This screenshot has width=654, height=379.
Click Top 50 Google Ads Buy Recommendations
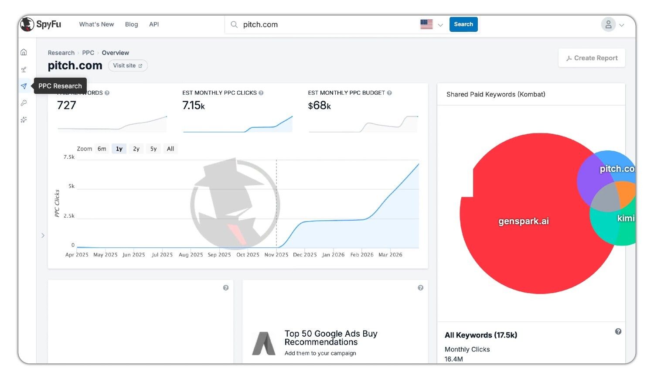tap(331, 338)
